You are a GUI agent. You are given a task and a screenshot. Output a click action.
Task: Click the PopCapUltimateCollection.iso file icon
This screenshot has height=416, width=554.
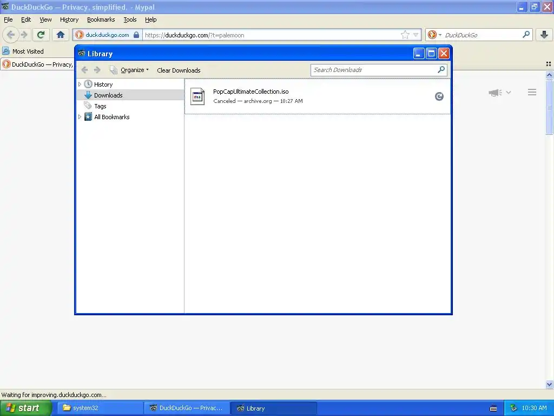pos(197,96)
